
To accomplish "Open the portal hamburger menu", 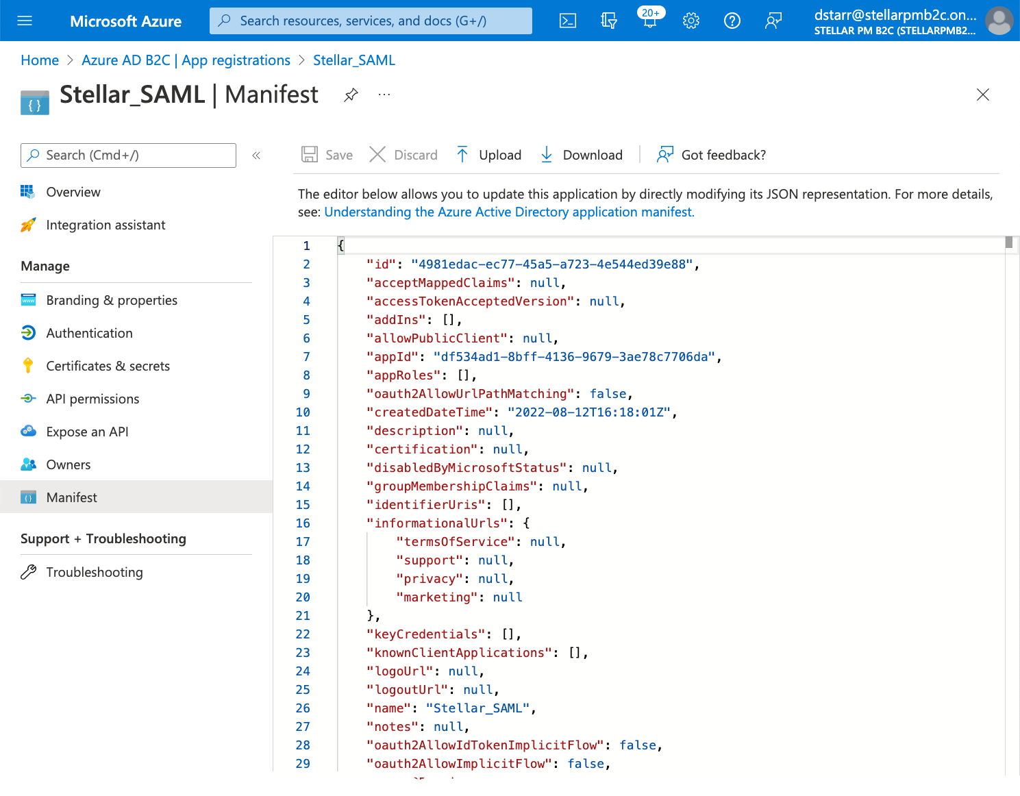I will [x=25, y=21].
